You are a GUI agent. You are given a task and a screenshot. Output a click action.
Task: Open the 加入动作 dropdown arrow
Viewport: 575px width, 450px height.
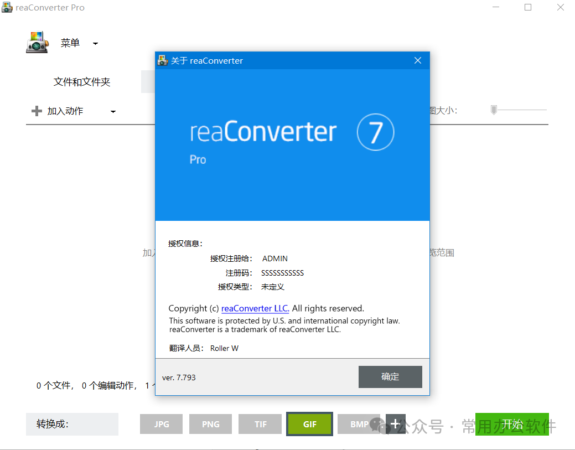(113, 112)
